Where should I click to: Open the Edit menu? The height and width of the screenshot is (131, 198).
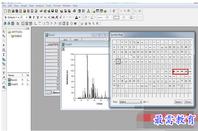10,6
